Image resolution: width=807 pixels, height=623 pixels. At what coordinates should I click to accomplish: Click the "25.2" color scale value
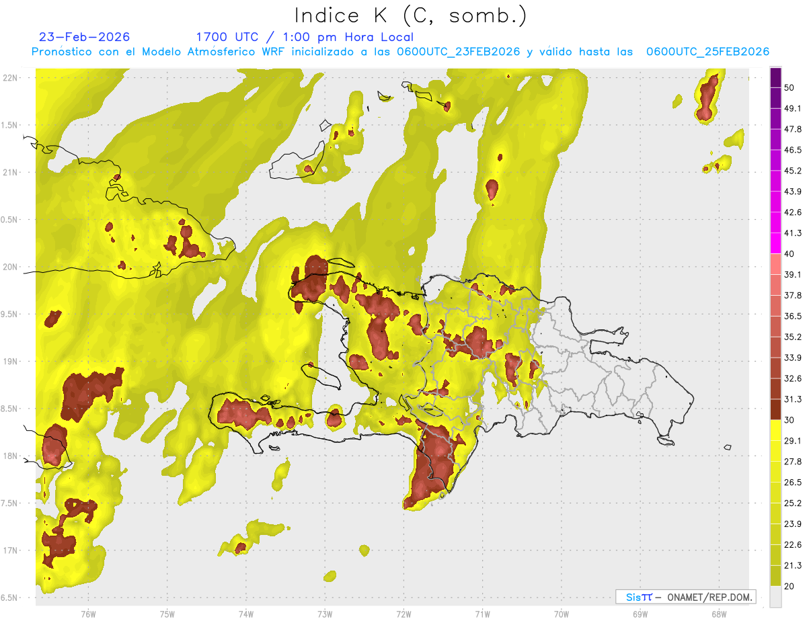point(792,503)
